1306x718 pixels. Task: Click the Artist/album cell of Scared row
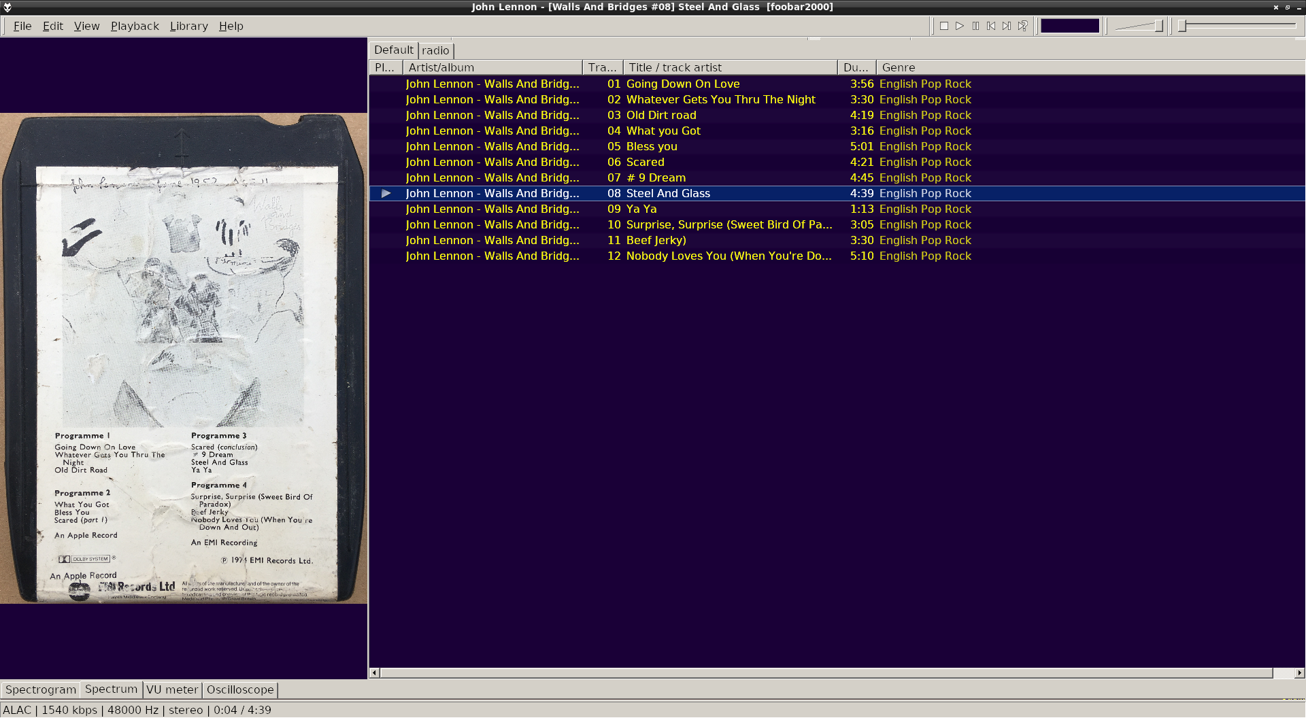[492, 162]
